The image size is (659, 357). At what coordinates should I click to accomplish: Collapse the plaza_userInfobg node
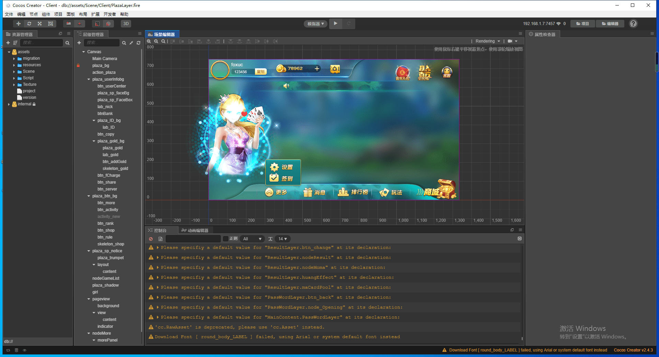point(89,79)
